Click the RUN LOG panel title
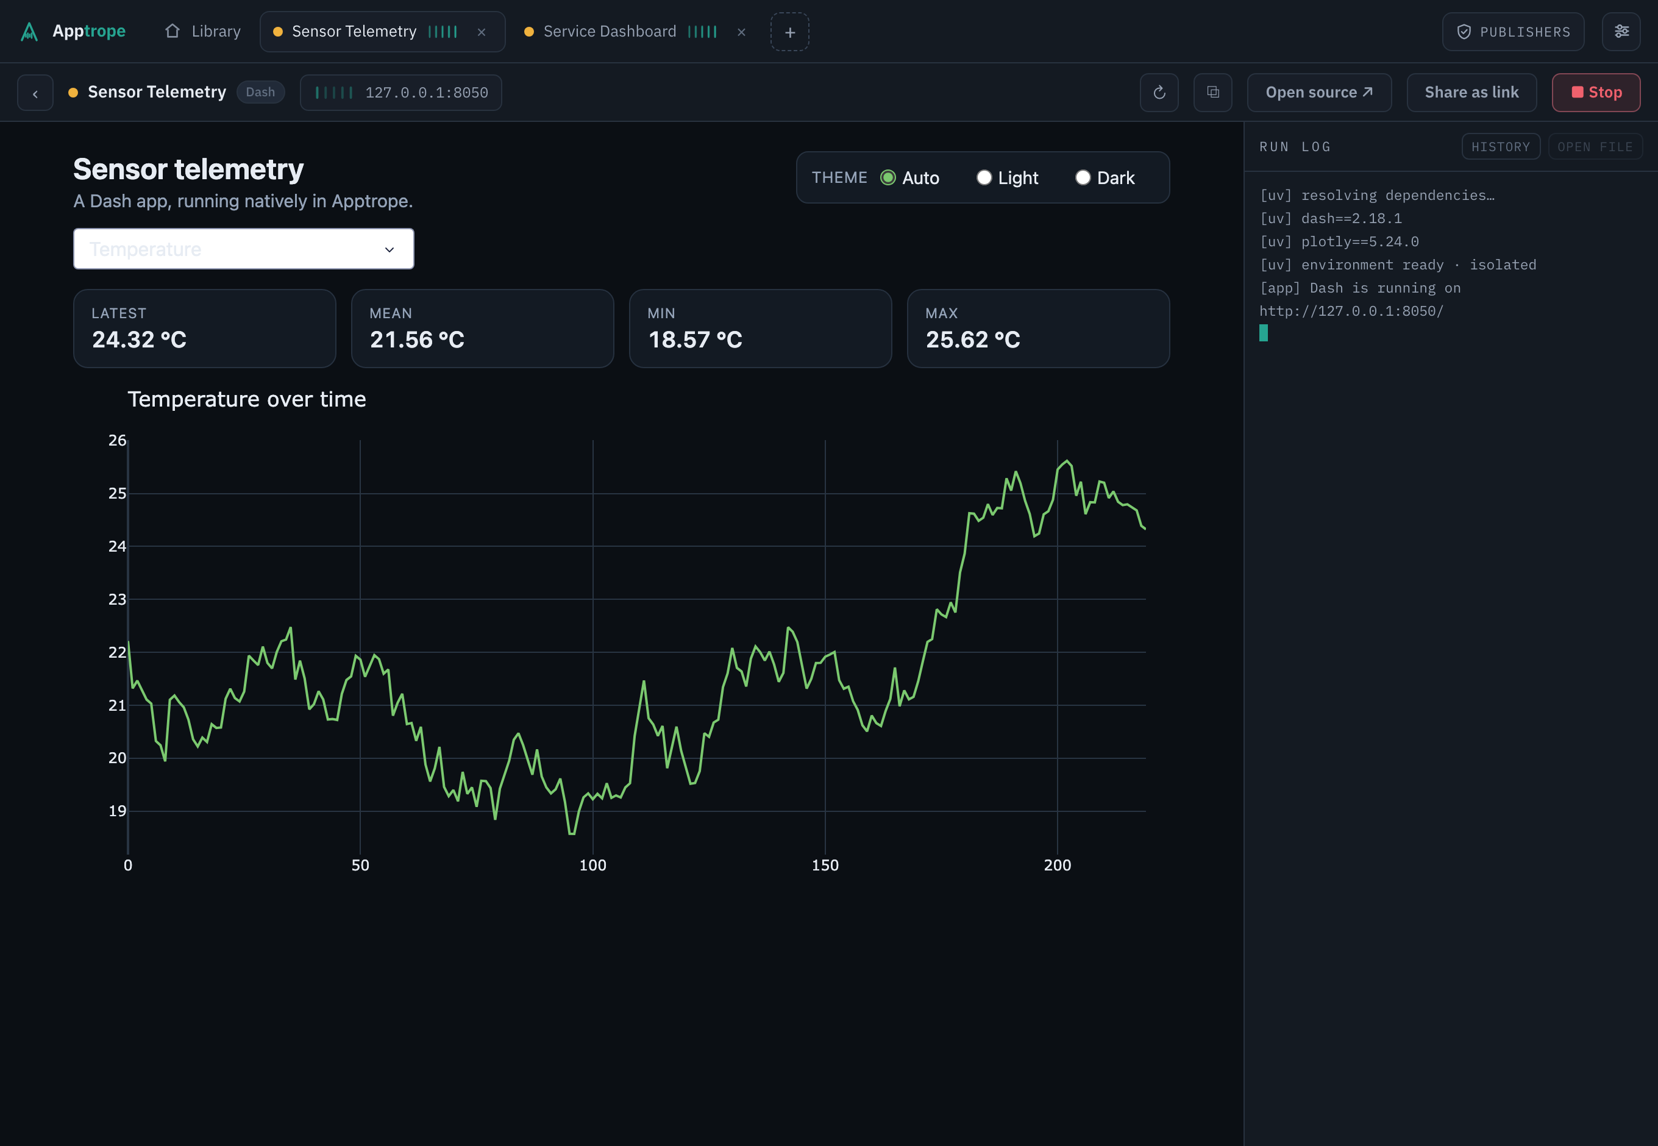The width and height of the screenshot is (1658, 1146). [1295, 146]
